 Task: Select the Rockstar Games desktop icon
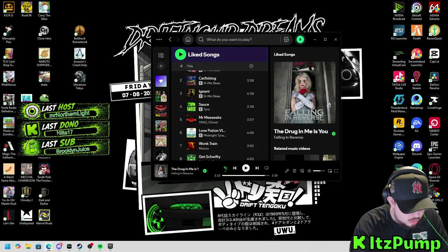(399, 127)
